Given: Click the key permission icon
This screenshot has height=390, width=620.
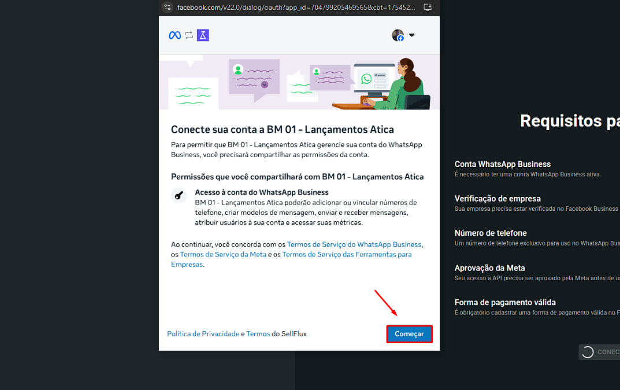Looking at the screenshot, I should 179,195.
